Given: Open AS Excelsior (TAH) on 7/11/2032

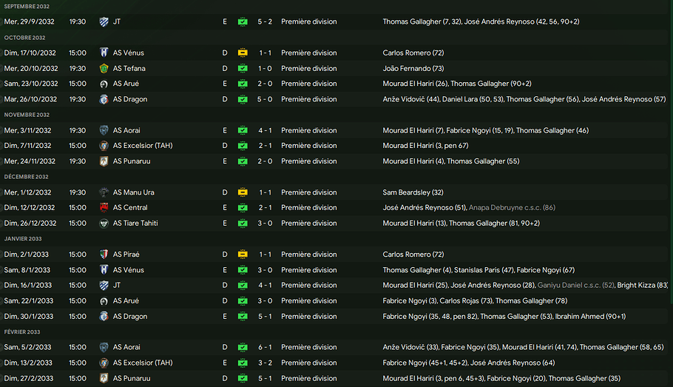Looking at the screenshot, I should [143, 146].
